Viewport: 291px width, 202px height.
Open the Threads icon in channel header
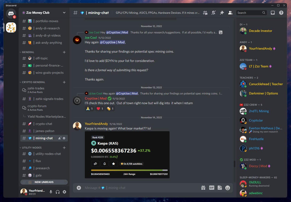click(205, 13)
